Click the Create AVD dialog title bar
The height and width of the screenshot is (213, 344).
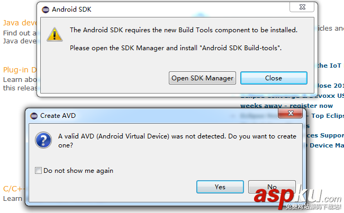[159, 116]
